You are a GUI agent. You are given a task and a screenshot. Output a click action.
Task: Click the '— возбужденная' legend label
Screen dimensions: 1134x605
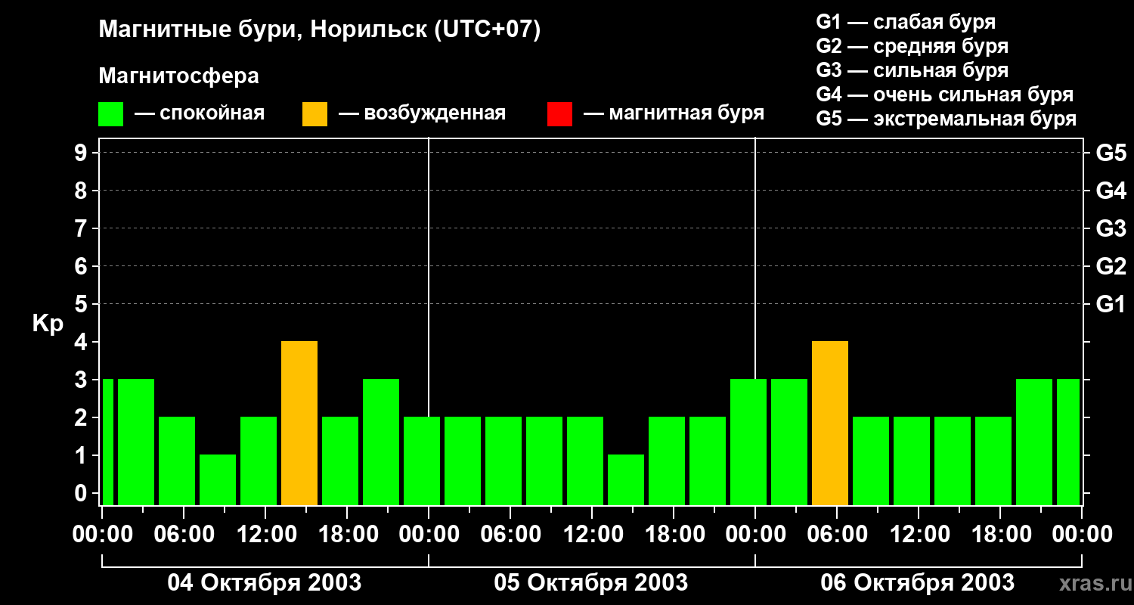[x=422, y=113]
